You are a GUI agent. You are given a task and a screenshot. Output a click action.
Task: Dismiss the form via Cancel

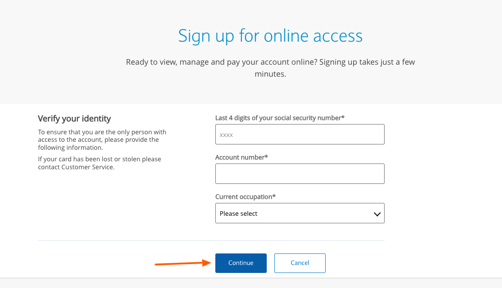[x=300, y=263]
